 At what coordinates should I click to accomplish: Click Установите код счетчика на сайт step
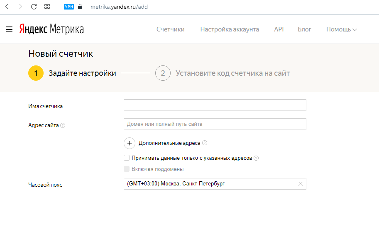pos(232,73)
